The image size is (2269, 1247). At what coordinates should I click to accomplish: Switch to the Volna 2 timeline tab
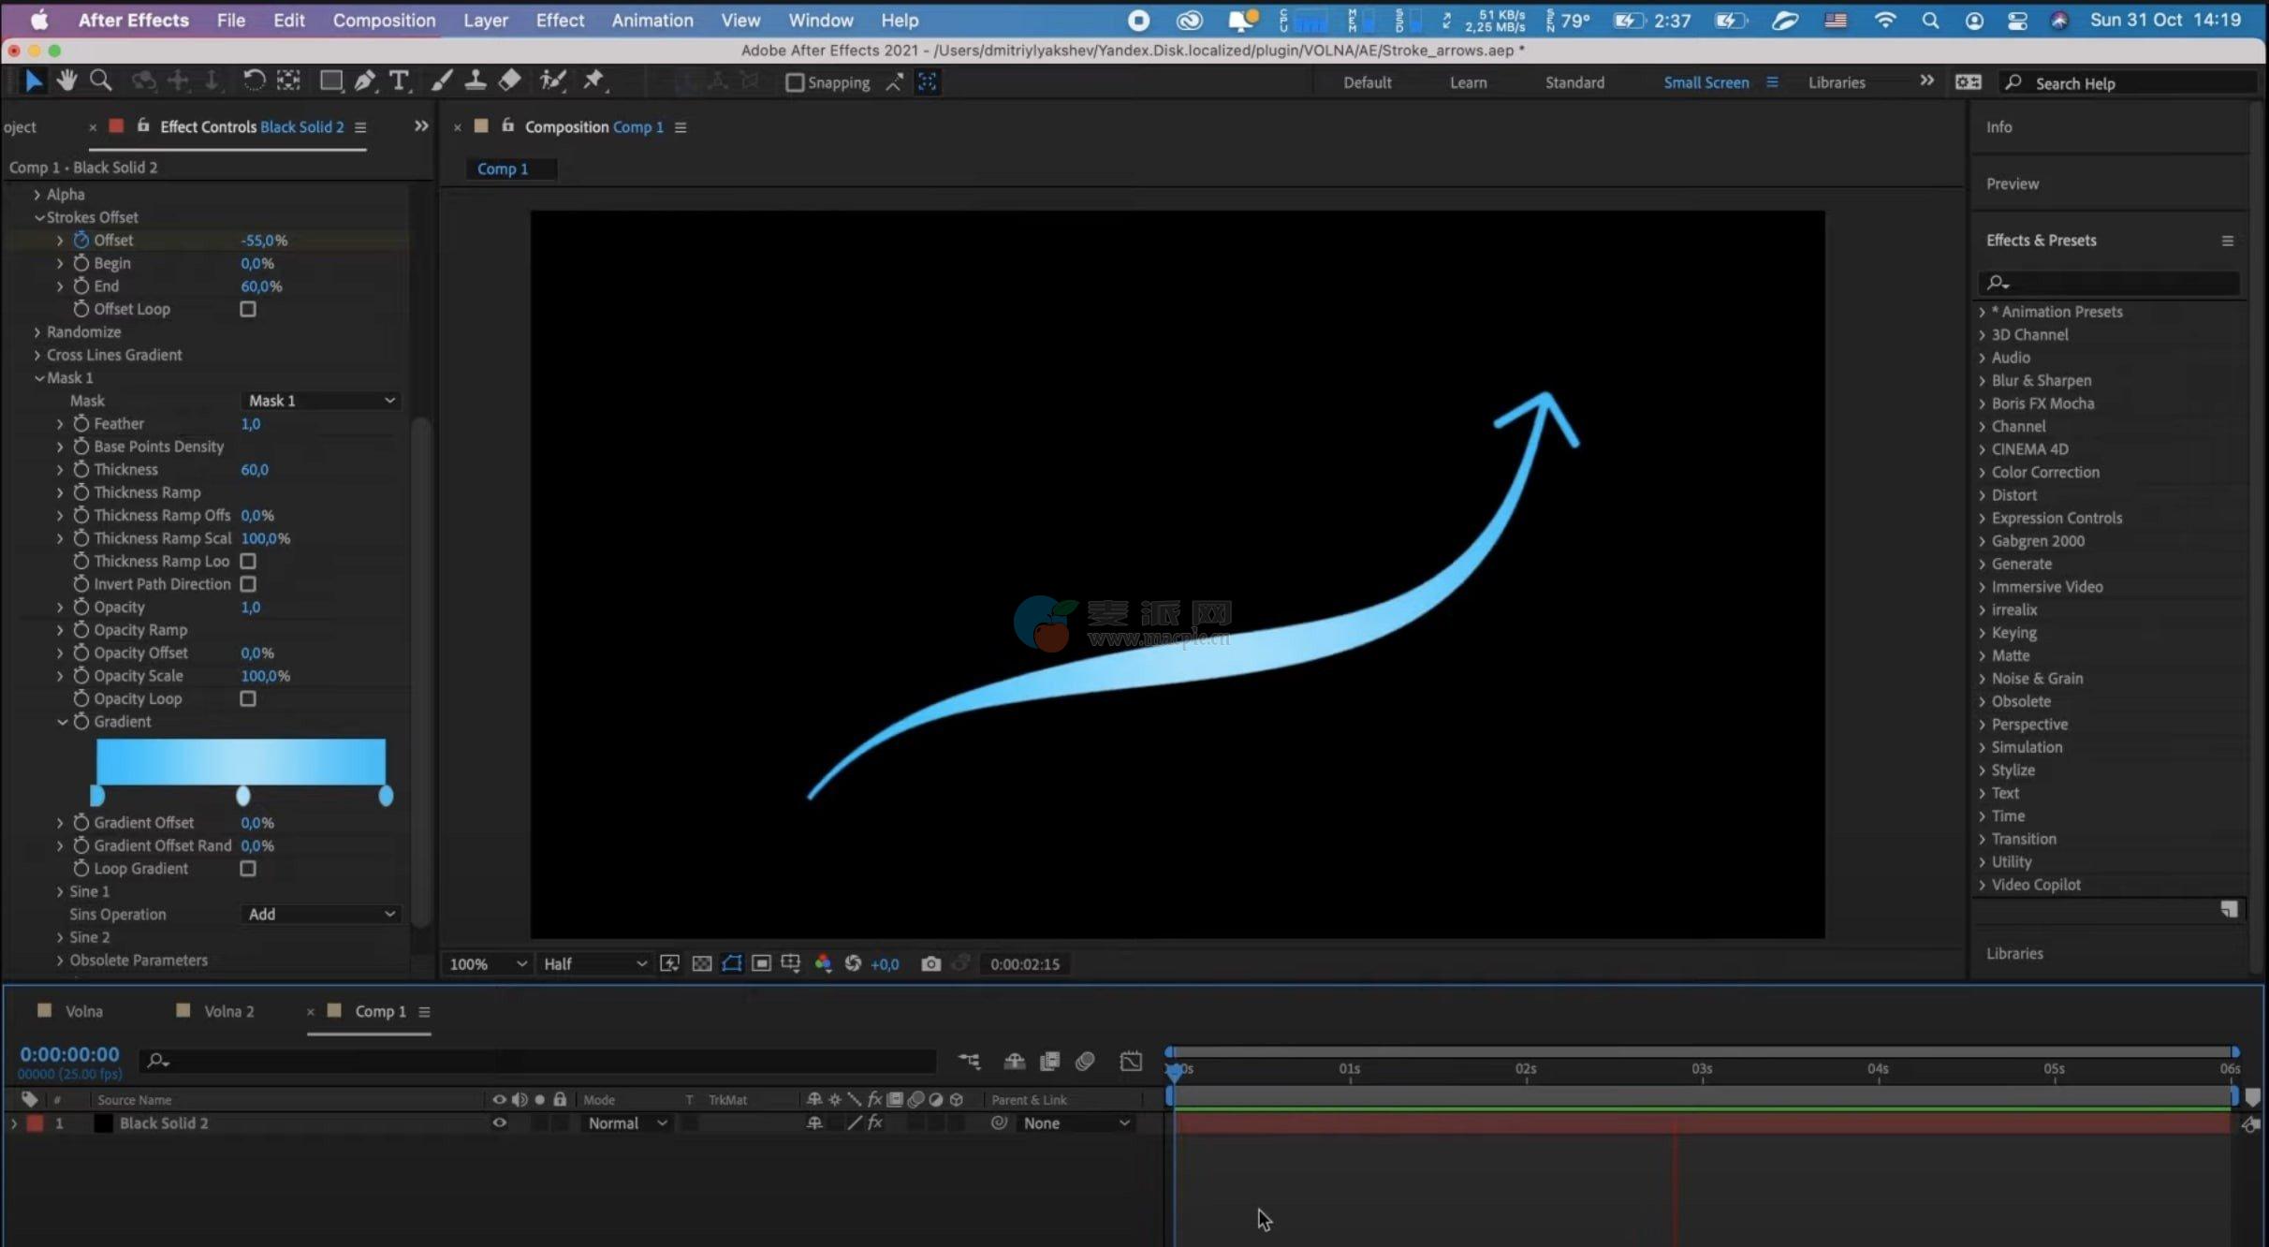228,1011
